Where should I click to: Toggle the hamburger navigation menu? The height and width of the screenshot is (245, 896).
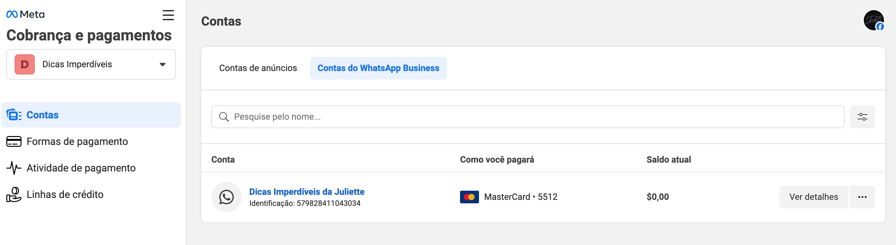coord(168,15)
